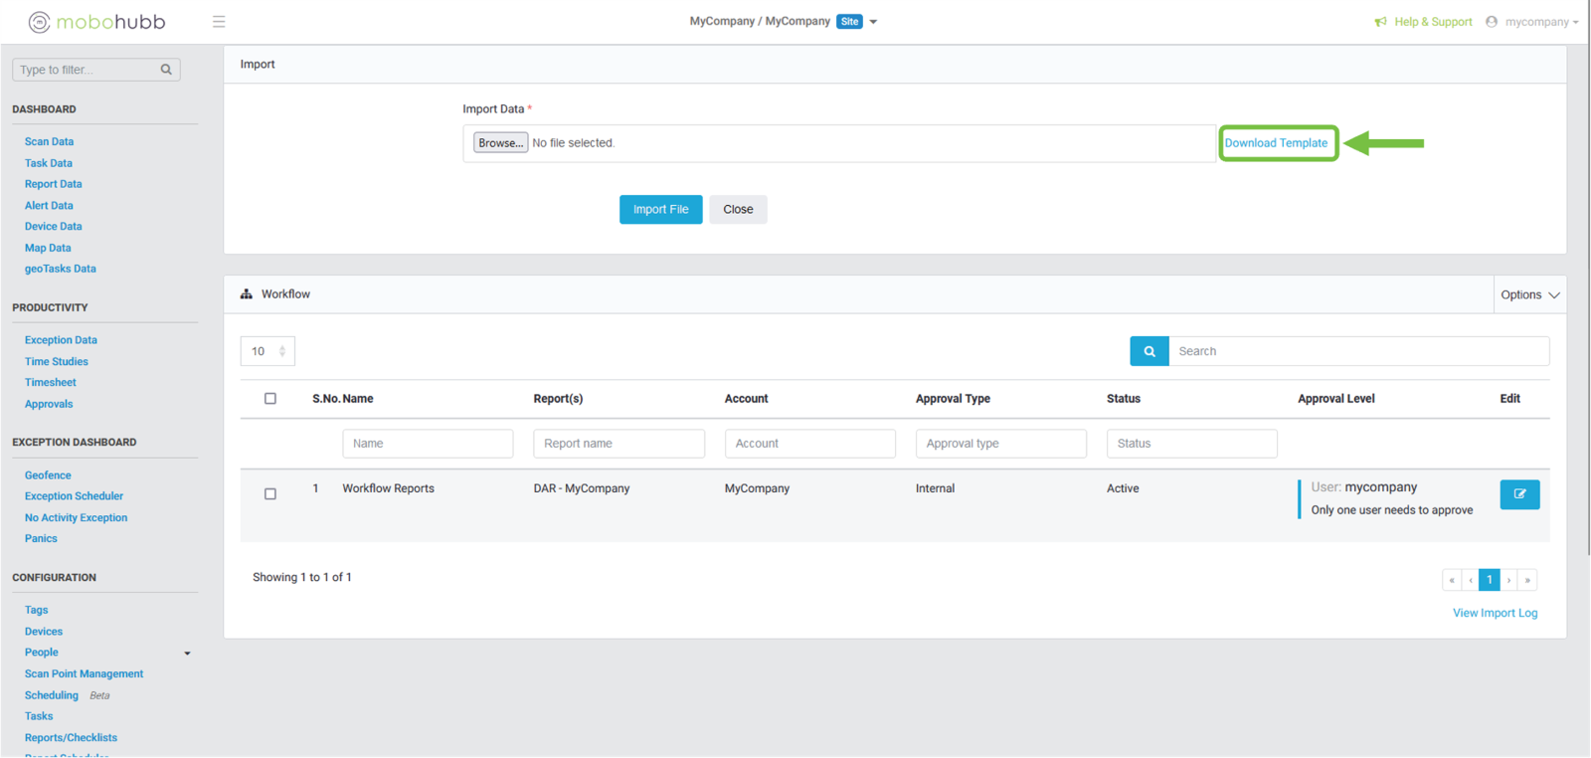The height and width of the screenshot is (758, 1591).
Task: Open Exception Scheduler in sidebar
Action: pyautogui.click(x=74, y=496)
